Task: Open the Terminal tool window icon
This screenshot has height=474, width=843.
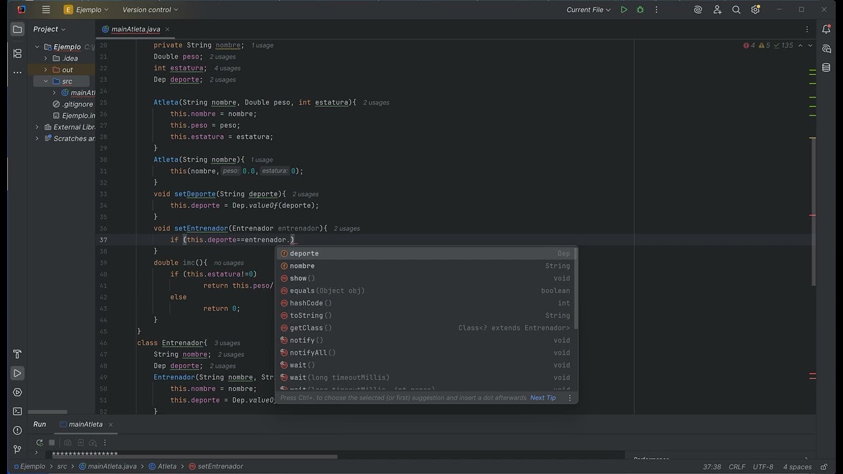Action: pyautogui.click(x=17, y=411)
